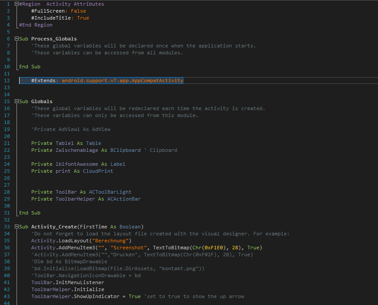Viewport: 378px width, 305px height.
Task: Collapse the Activity Attributes region
Action: pos(17,4)
